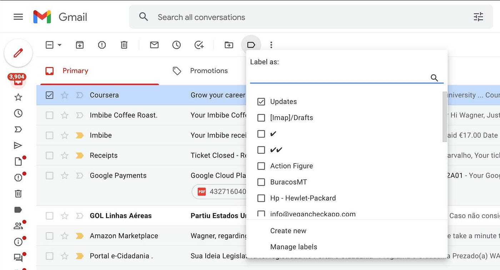This screenshot has height=270, width=500.
Task: Mark selected message as unread
Action: (154, 45)
